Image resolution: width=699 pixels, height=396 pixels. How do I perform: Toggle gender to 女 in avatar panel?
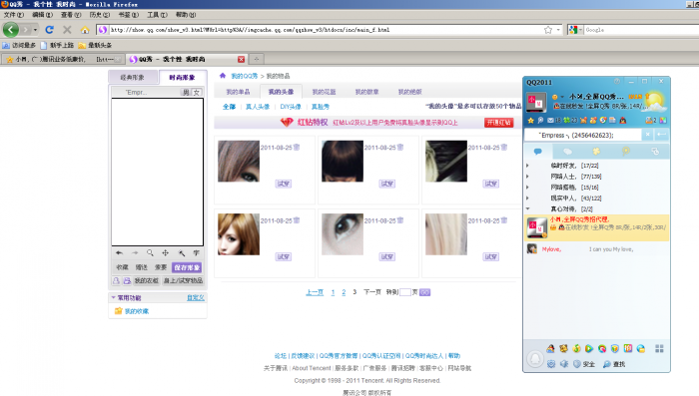tap(196, 92)
